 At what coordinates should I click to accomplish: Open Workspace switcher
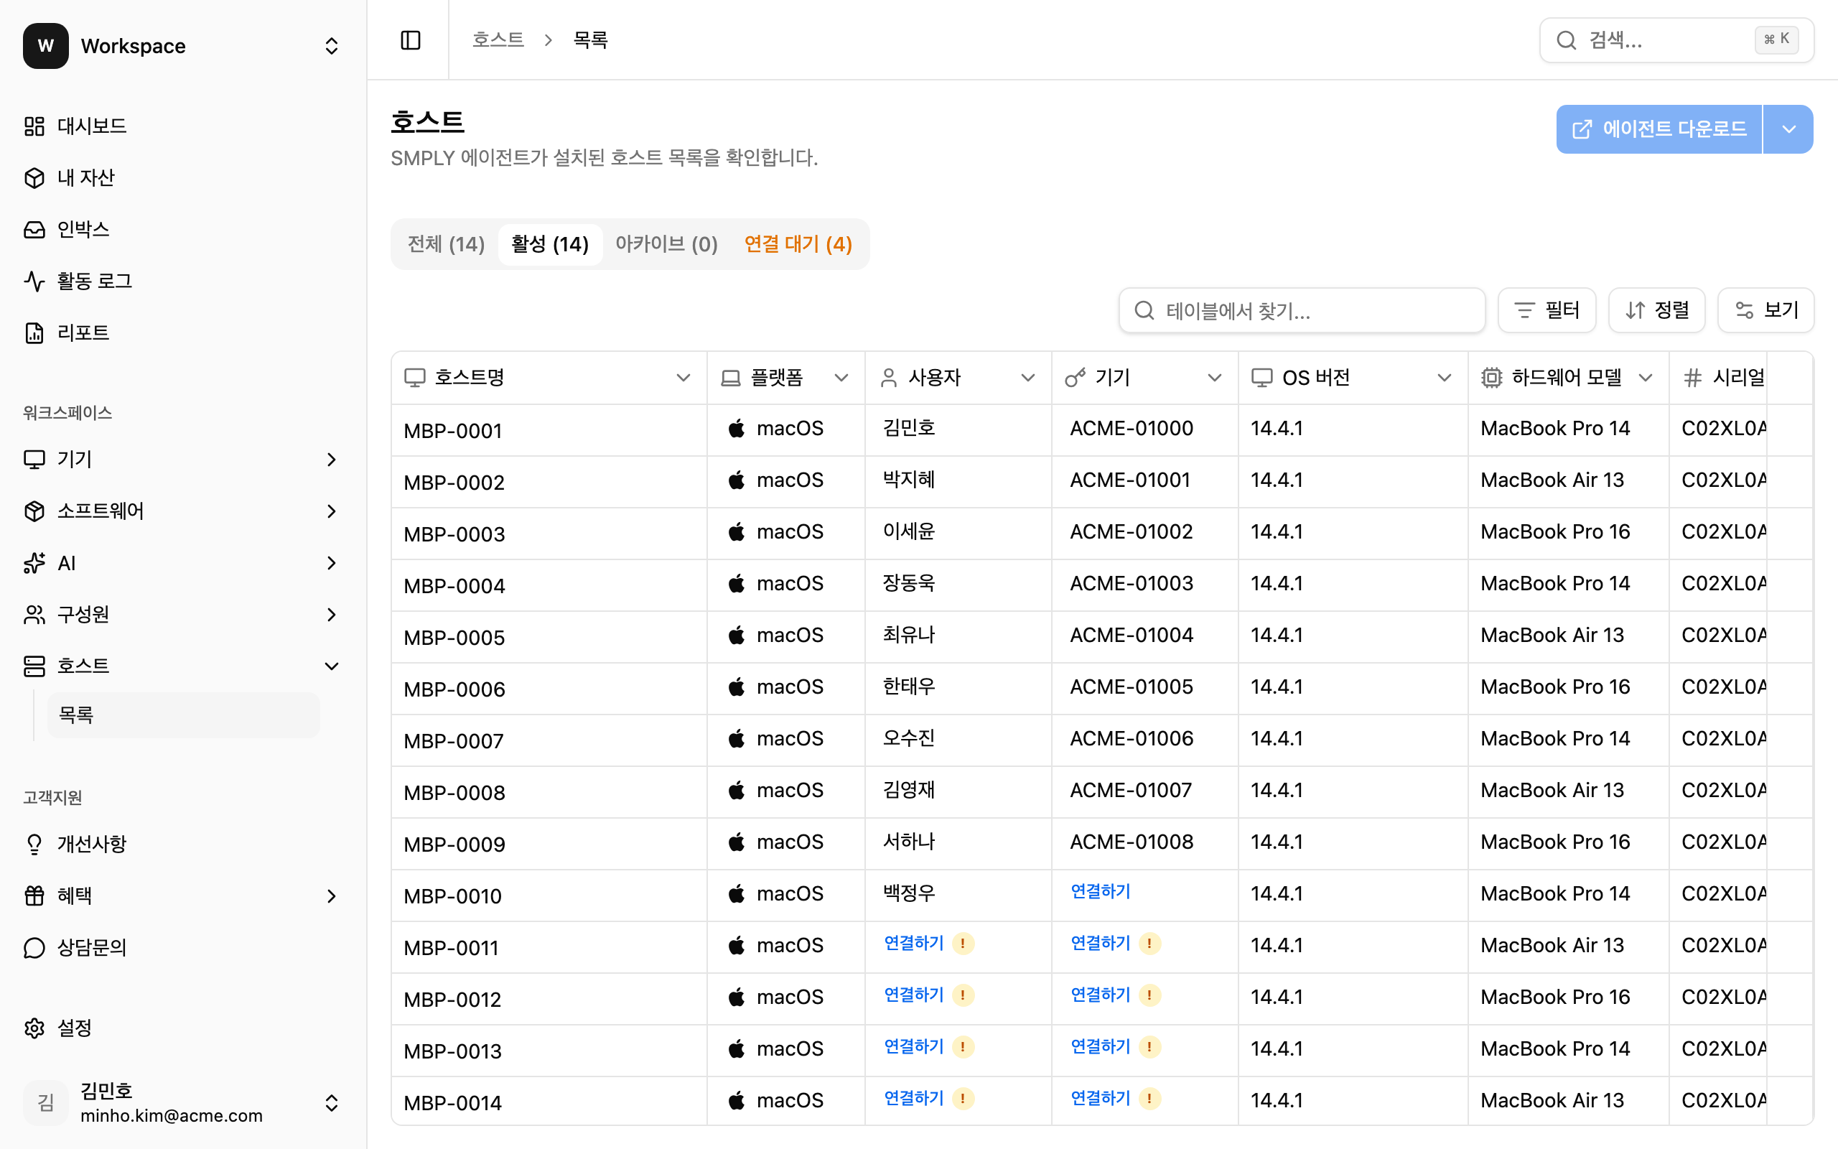pyautogui.click(x=331, y=45)
